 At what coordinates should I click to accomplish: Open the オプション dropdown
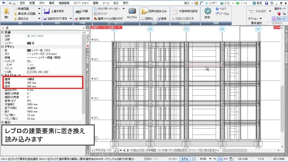coord(255,18)
